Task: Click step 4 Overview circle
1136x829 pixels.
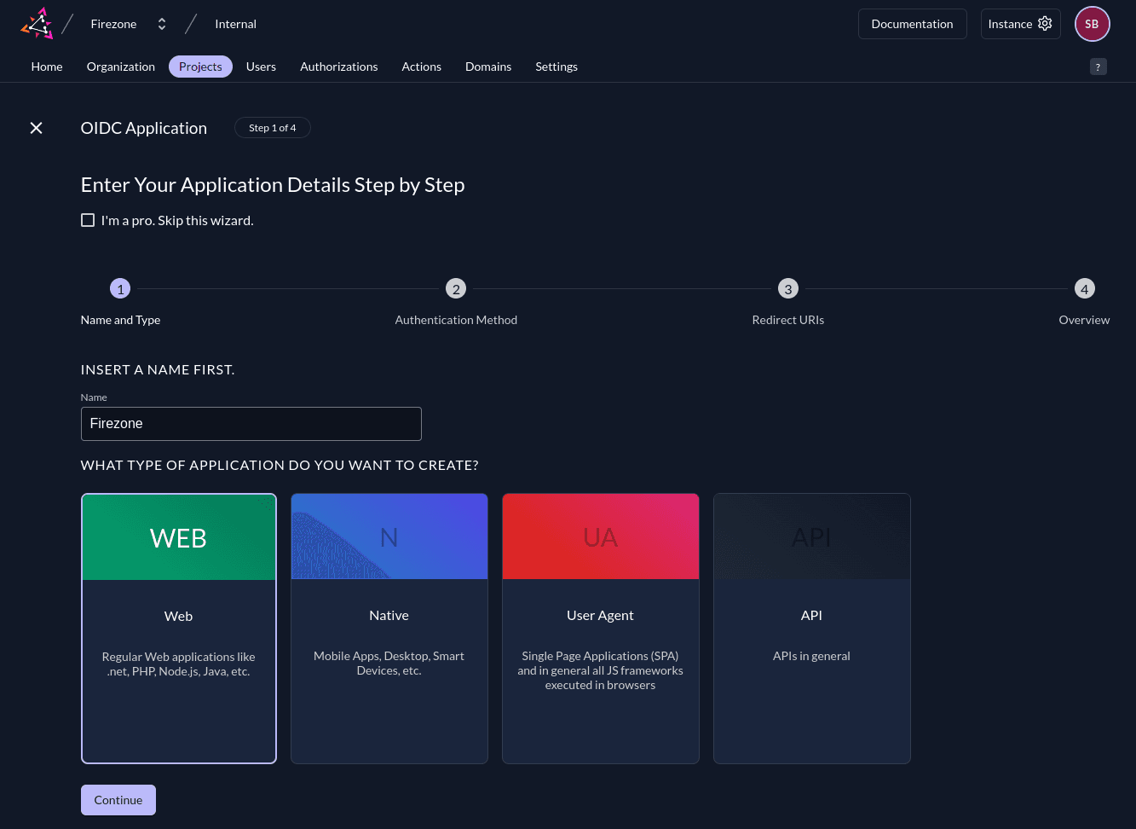Action: [1084, 289]
